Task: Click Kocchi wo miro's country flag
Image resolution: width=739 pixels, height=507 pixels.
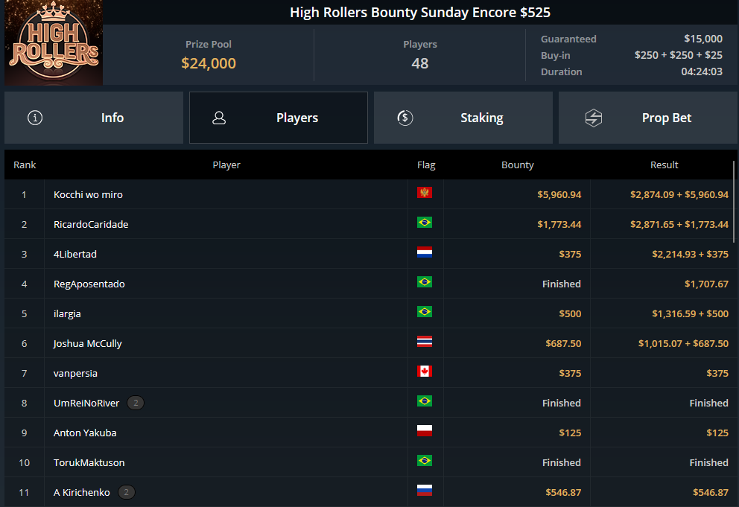Action: pyautogui.click(x=425, y=193)
